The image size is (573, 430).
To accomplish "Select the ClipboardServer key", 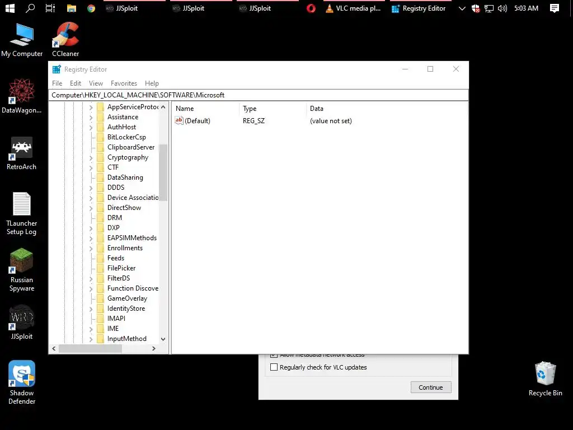I will click(131, 147).
